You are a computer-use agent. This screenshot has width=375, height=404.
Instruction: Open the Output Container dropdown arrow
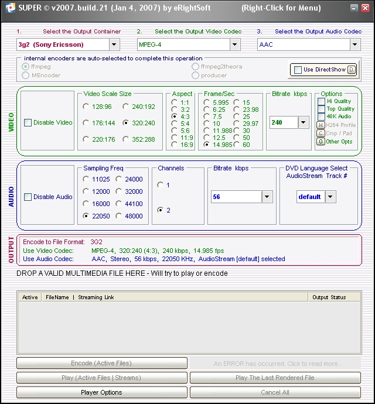click(114, 44)
